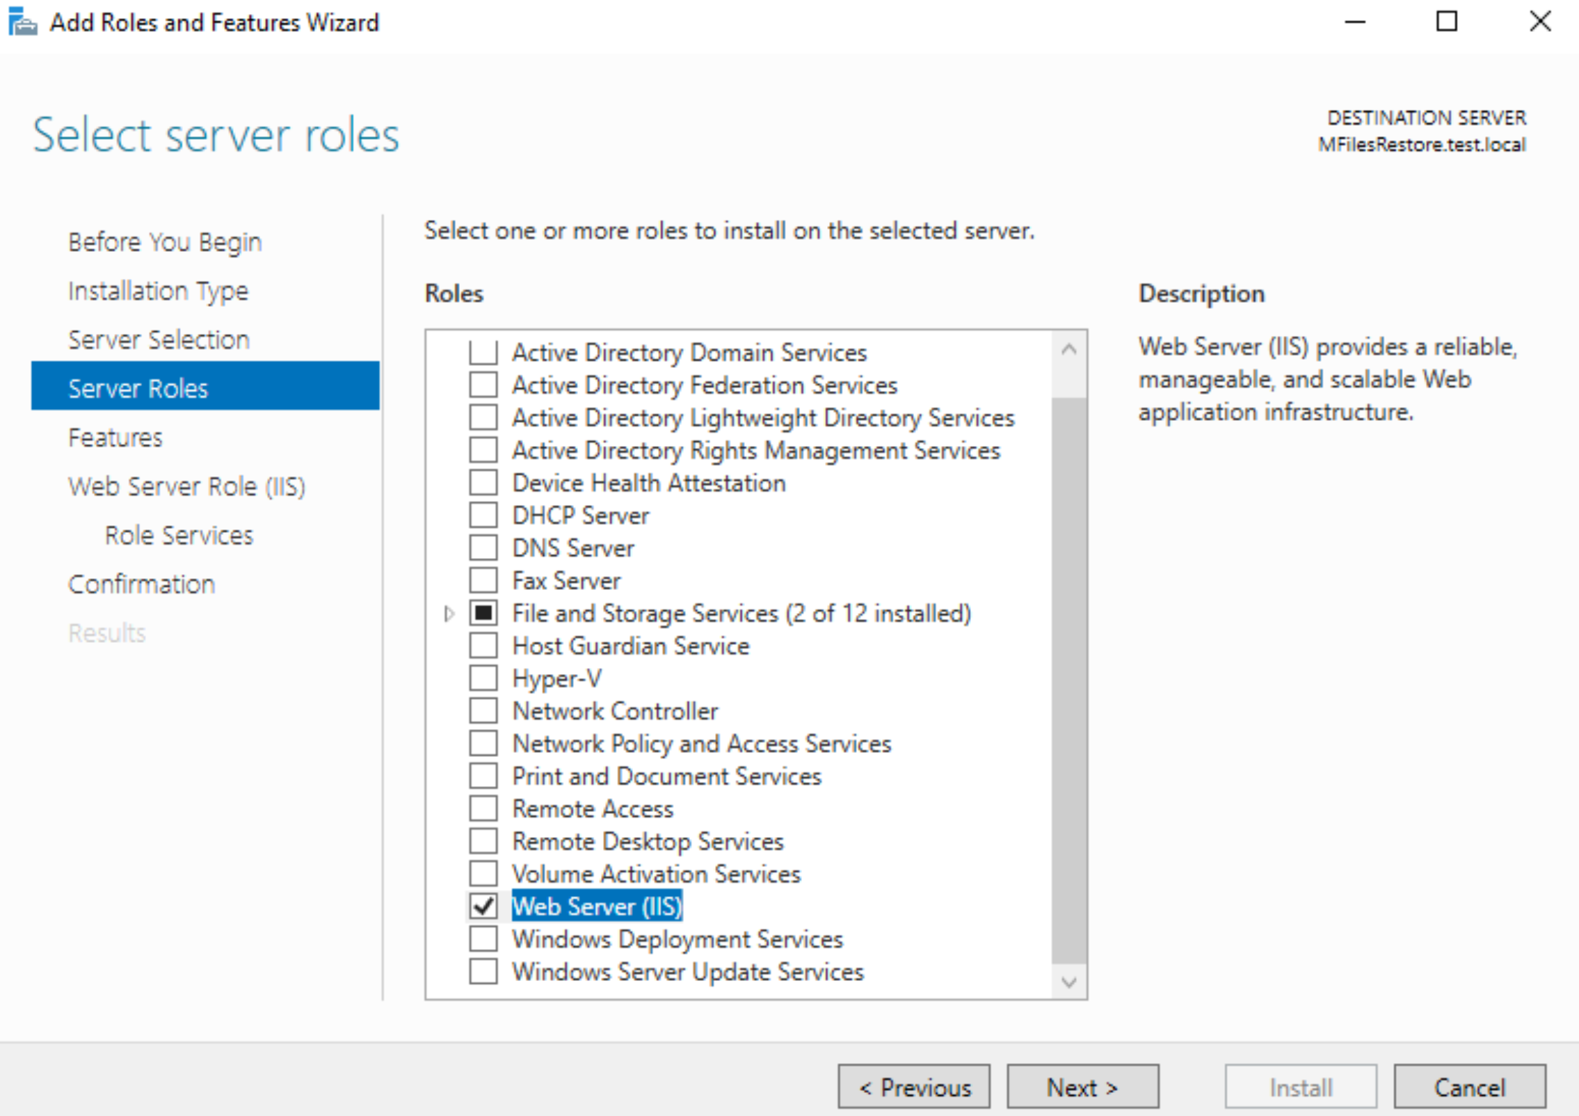Viewport: 1579px width, 1116px height.
Task: Enable Volume Activation Services checkbox
Action: point(483,874)
